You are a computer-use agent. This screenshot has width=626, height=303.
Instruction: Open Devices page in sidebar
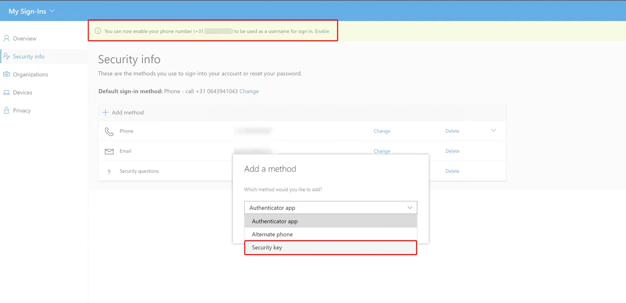pos(22,93)
